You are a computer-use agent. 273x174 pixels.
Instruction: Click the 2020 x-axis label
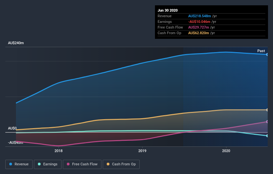(x=226, y=151)
